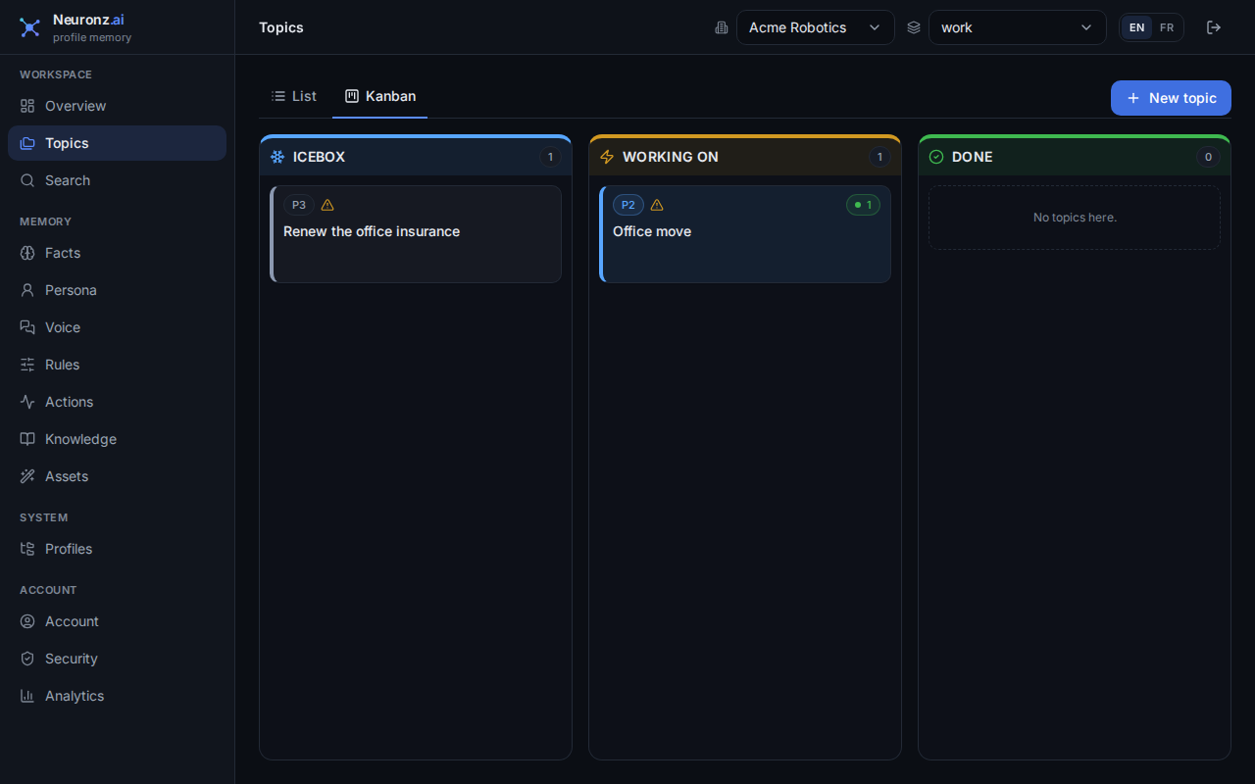Image resolution: width=1255 pixels, height=784 pixels.
Task: View the Analytics page
Action: pos(117,696)
